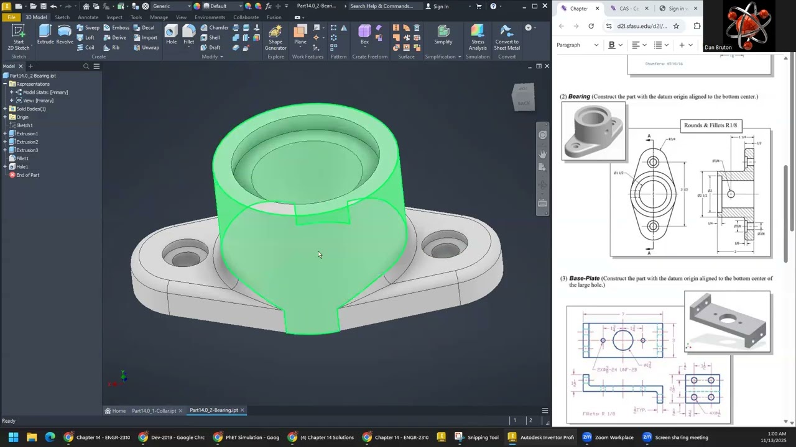Toggle bold formatting in browser editor
Viewport: 796px width, 447px height.
tap(611, 45)
